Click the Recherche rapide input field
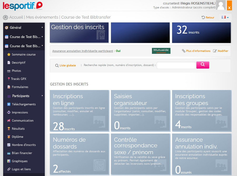Screen dimensions: 237x176 (176, 65)
